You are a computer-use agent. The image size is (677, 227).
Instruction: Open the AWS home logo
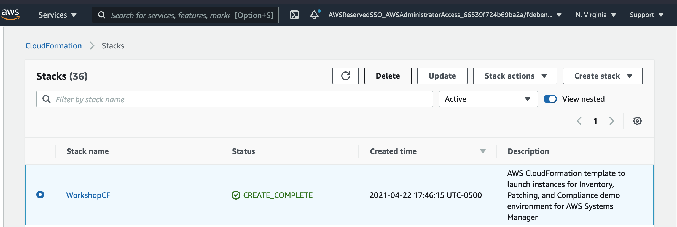[x=10, y=14]
